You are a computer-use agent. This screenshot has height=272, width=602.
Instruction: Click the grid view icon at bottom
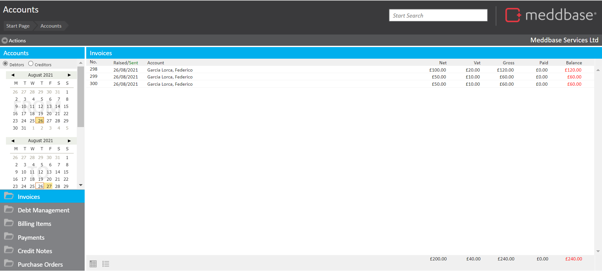(93, 264)
